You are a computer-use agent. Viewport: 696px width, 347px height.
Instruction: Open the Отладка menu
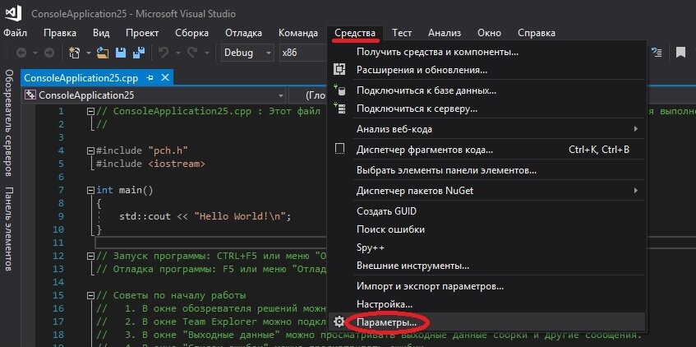(243, 33)
